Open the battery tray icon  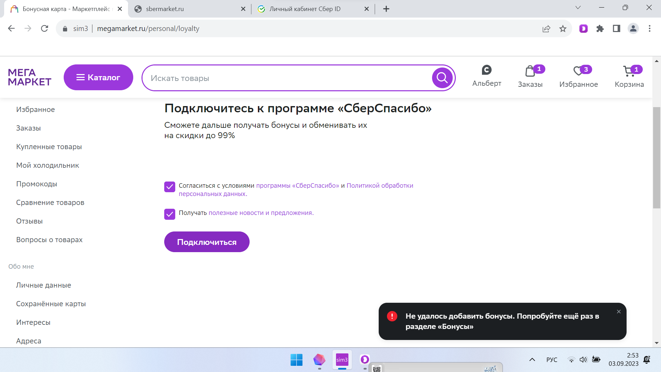pyautogui.click(x=596, y=360)
